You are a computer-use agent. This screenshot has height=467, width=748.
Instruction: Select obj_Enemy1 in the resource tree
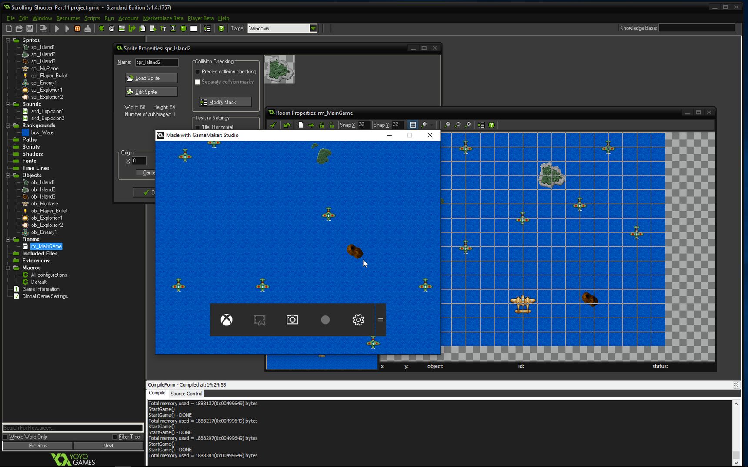pos(43,232)
